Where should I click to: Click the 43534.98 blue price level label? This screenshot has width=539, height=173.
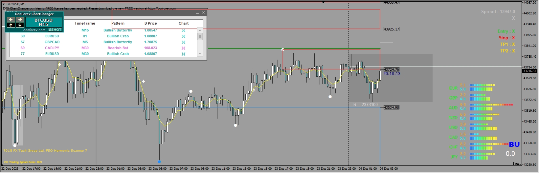392,107
